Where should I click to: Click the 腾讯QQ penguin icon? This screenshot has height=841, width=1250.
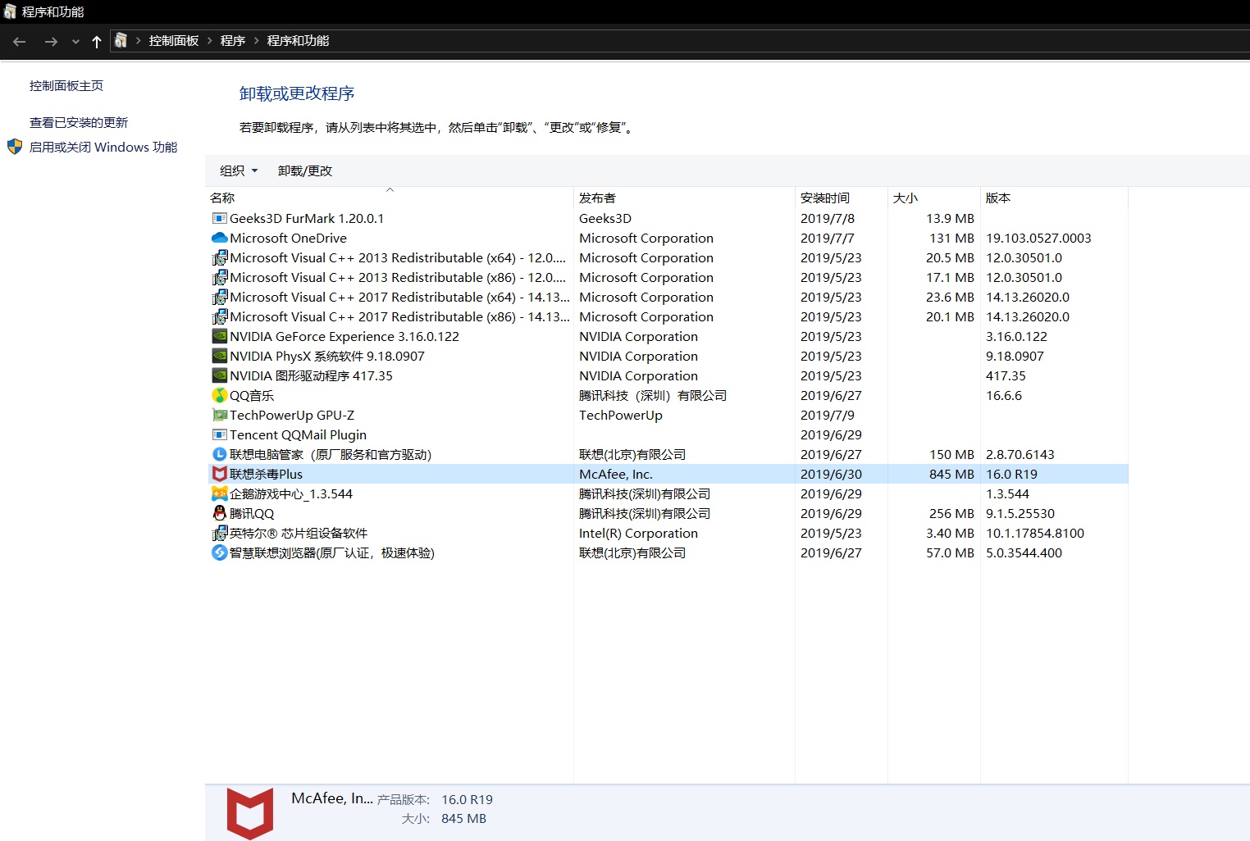click(219, 514)
